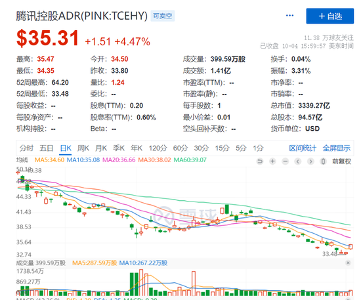This screenshot has width=361, height=300.
Task: Click the 总市值 value 3339.27亿
Action: tap(314, 106)
